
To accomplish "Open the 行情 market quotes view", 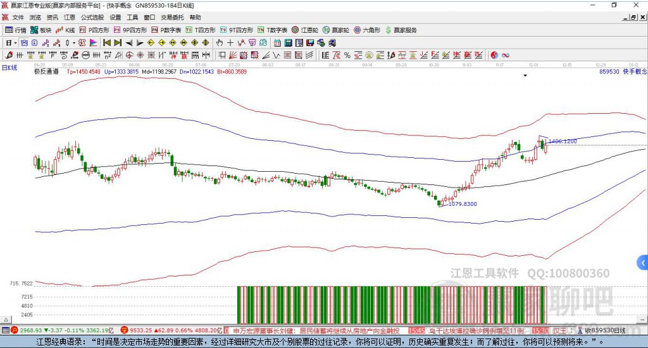I will (16, 30).
